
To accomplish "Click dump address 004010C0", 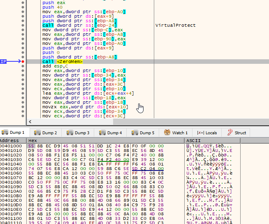I will coord(11,200).
